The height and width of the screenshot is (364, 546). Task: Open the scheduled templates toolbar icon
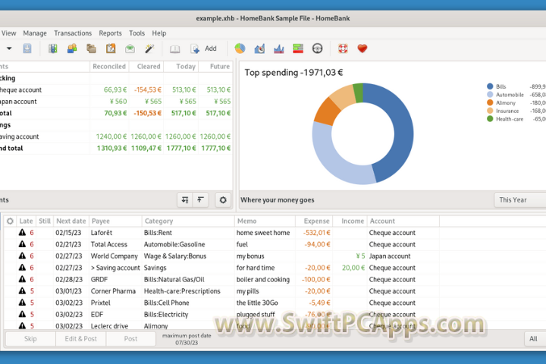tap(111, 49)
